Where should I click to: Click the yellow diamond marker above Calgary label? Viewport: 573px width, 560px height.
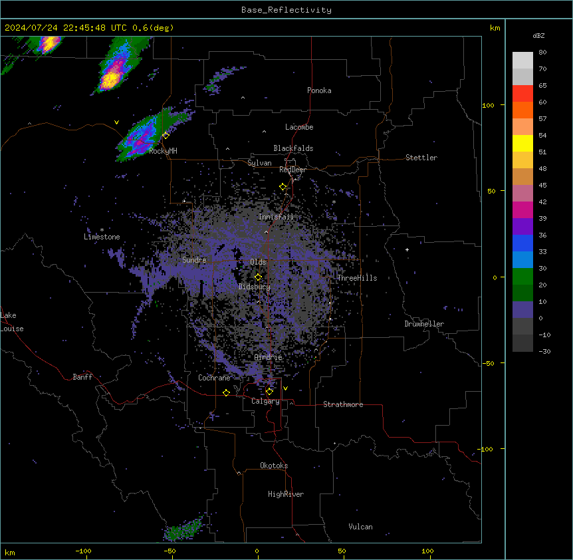(269, 392)
